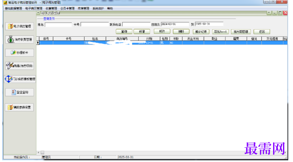Open 电子病历管理 from the left sidebar
The width and height of the screenshot is (293, 162).
pyautogui.click(x=20, y=26)
